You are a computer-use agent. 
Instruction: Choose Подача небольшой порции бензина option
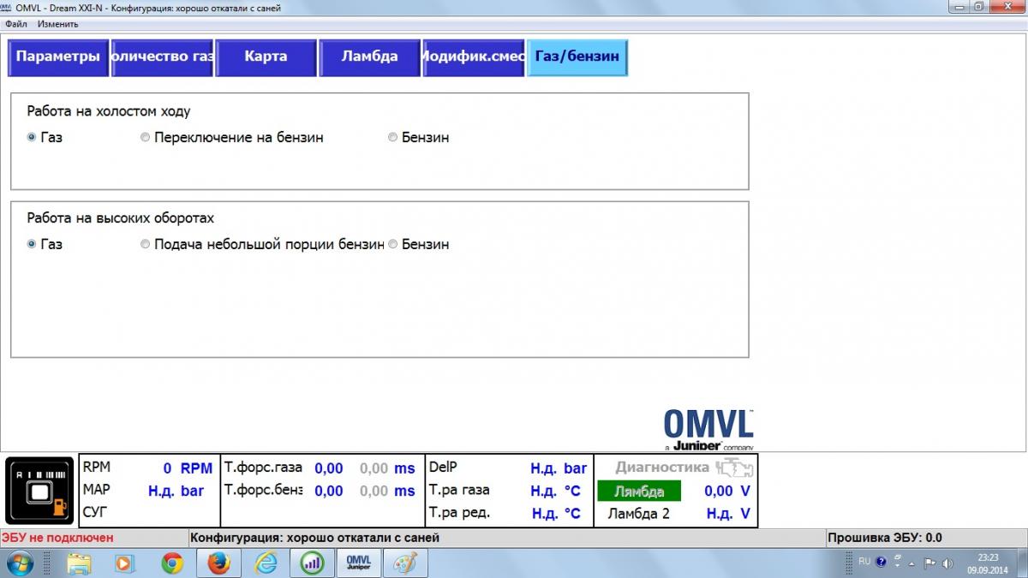tap(146, 244)
